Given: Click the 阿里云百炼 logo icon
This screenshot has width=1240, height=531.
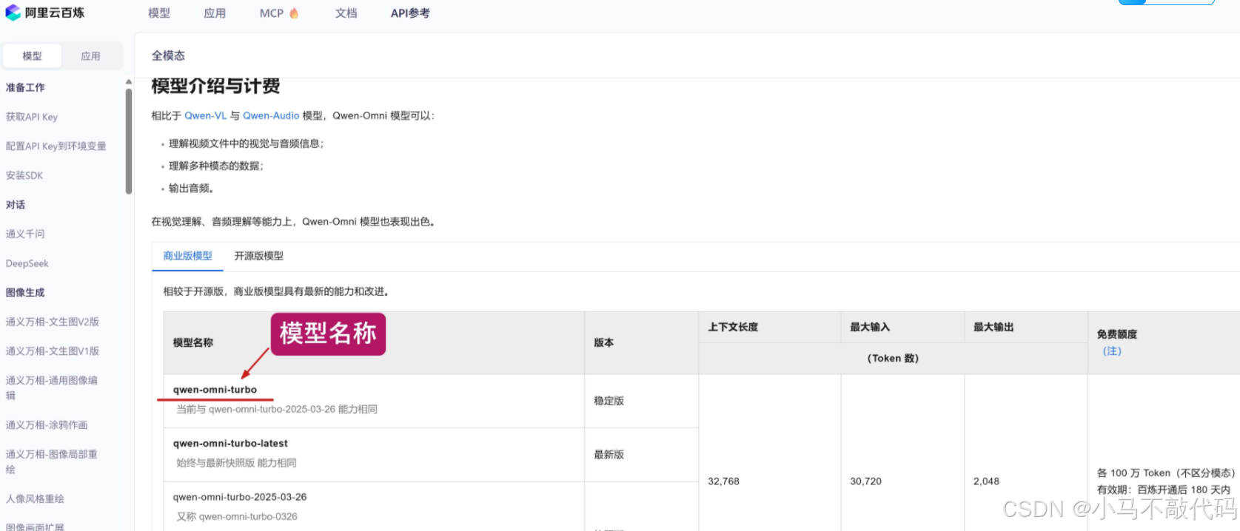Looking at the screenshot, I should 13,13.
